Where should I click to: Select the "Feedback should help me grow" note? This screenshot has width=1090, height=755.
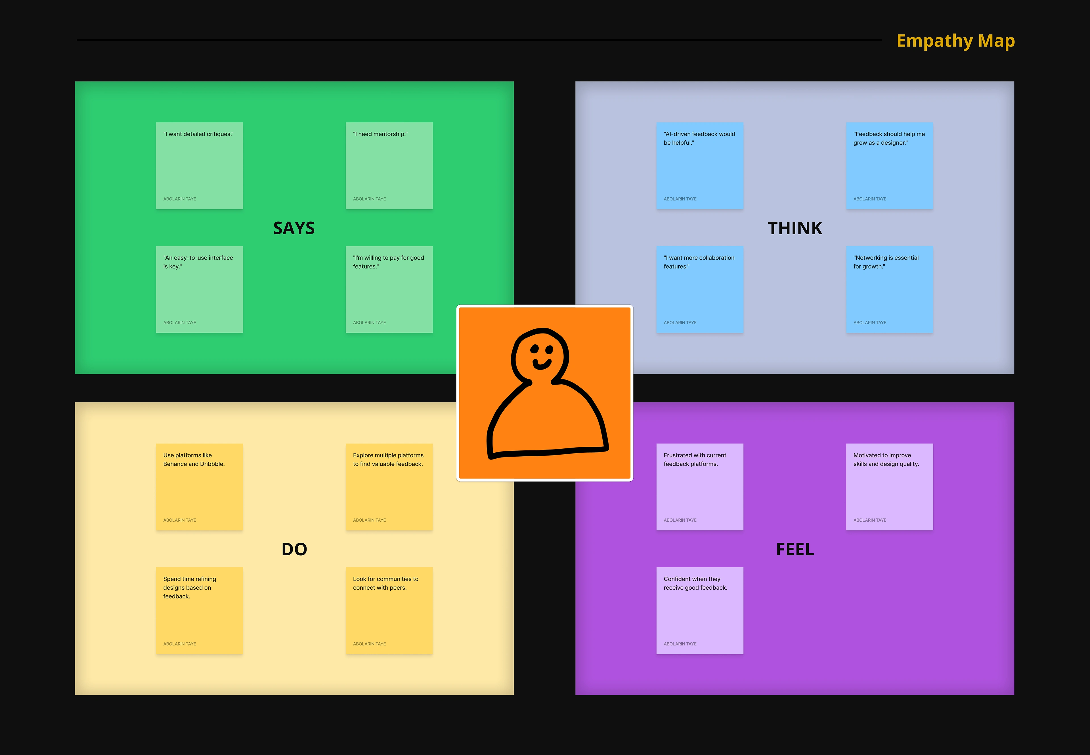point(889,166)
